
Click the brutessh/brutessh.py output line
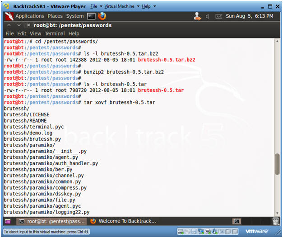(x=32, y=139)
